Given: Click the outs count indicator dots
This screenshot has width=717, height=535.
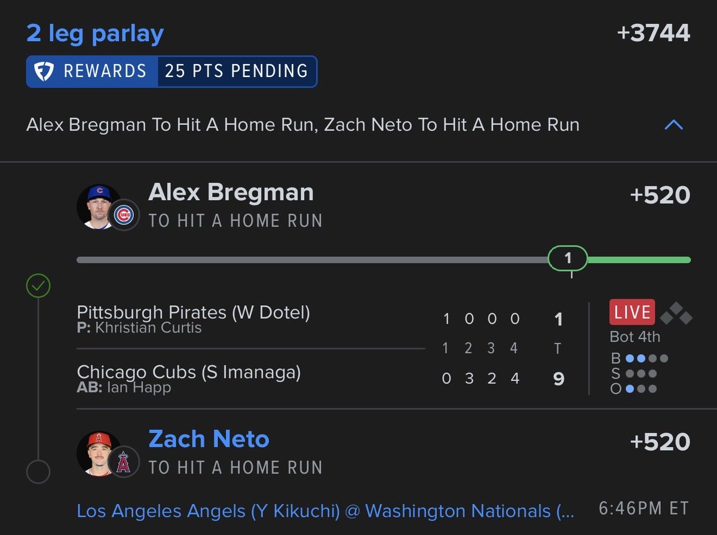Looking at the screenshot, I should point(641,389).
